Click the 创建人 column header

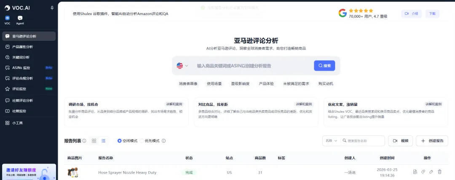click(x=350, y=158)
